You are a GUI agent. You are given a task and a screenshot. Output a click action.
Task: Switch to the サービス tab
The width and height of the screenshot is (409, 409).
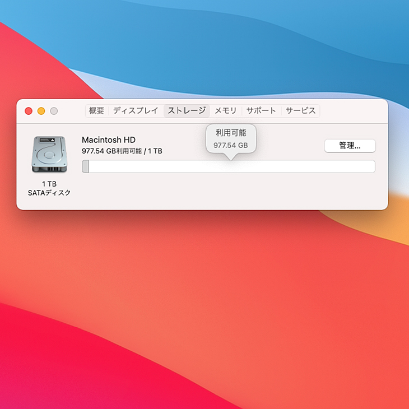[x=300, y=111]
